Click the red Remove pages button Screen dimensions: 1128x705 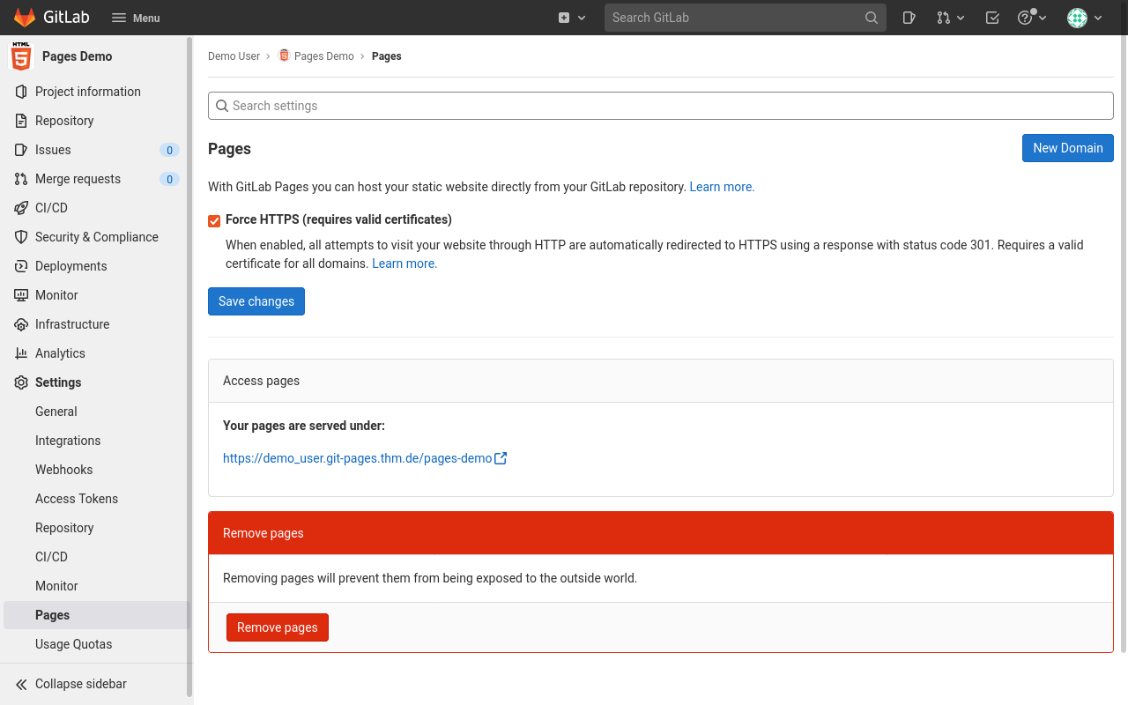(x=278, y=627)
